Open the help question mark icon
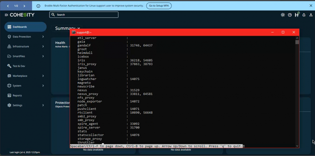 pos(290,15)
